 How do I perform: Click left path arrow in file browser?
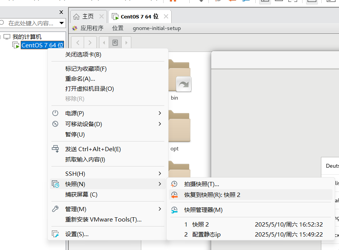click(104, 43)
